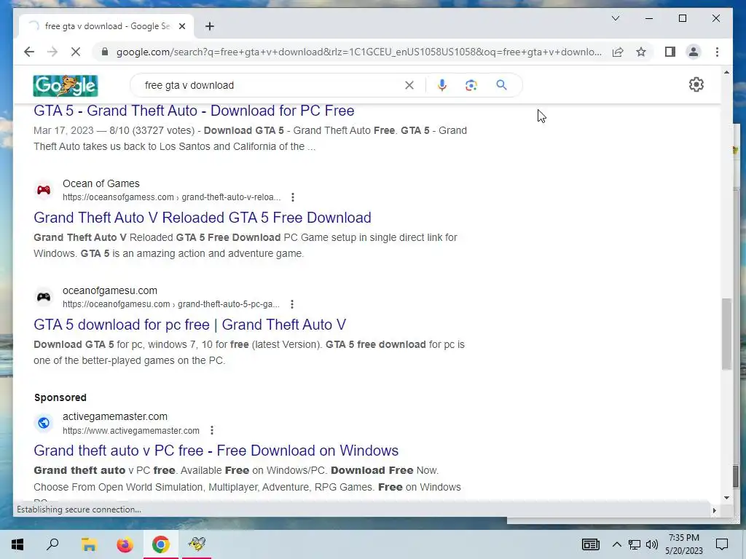The width and height of the screenshot is (746, 559).
Task: Open File Explorer from taskbar
Action: (x=89, y=544)
